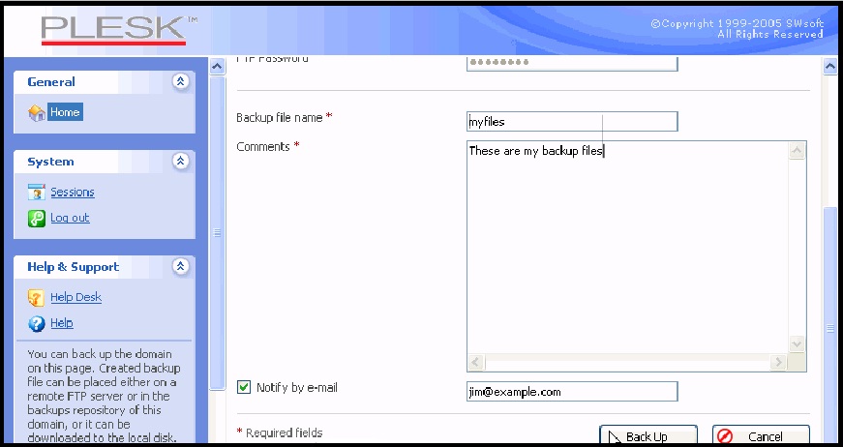Click the sidebar vertical scrollbar thumb
843x447 pixels.
(x=217, y=232)
